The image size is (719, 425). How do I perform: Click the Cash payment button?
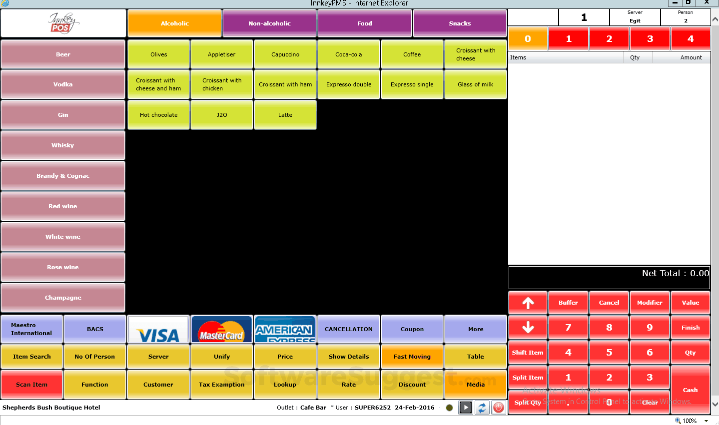pyautogui.click(x=690, y=390)
